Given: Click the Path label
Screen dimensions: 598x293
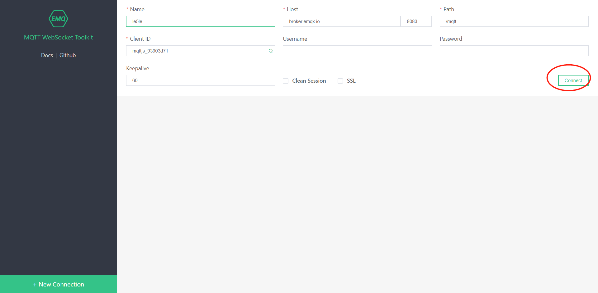Looking at the screenshot, I should point(449,9).
